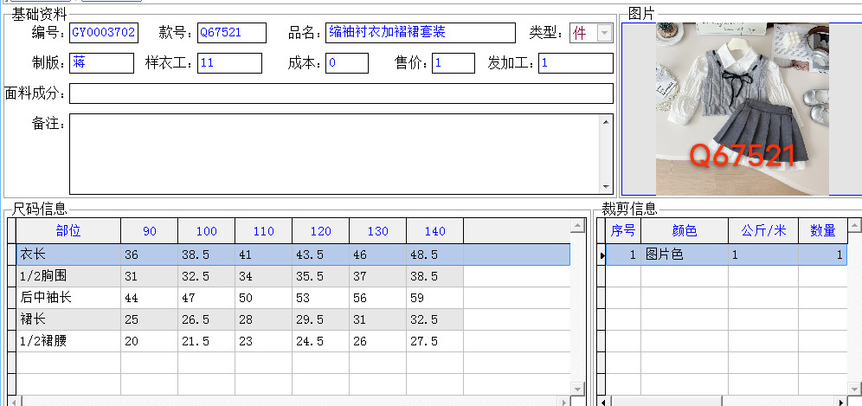Click the 后中袖长 cell value 44

pyautogui.click(x=150, y=298)
